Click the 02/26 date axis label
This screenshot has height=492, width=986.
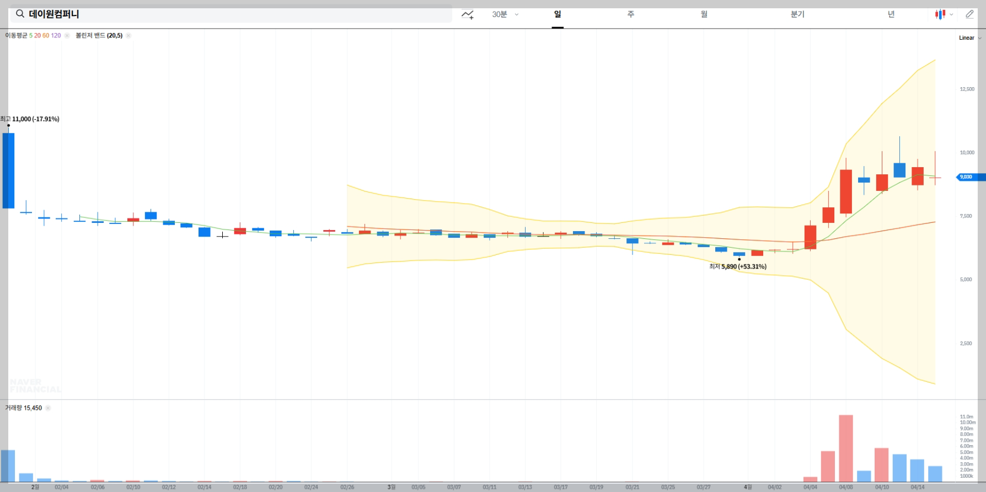[x=347, y=487]
